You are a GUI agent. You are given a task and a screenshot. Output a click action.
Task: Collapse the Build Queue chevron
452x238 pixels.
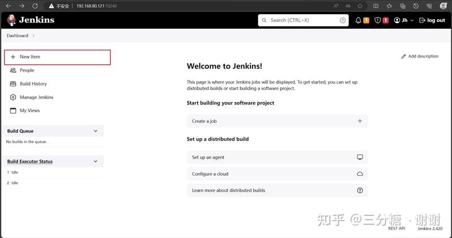95,131
